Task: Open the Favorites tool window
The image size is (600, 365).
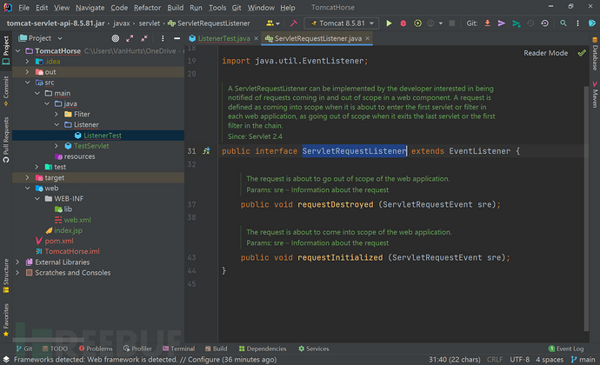Action: pos(6,320)
